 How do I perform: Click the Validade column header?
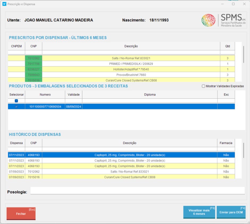click(74, 94)
